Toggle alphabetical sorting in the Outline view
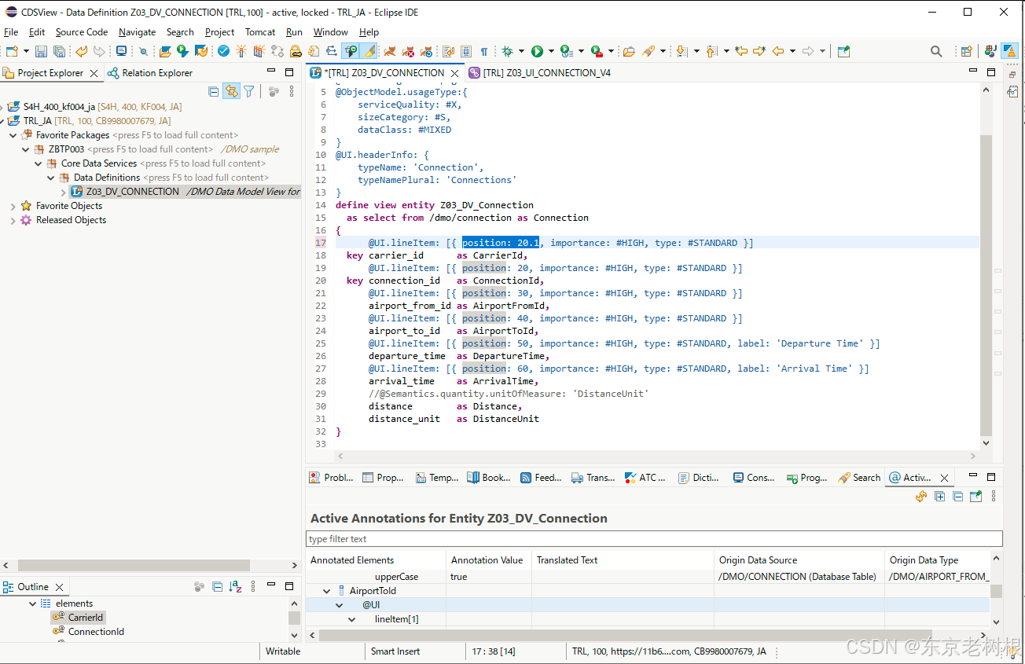1025x664 pixels. (x=237, y=585)
